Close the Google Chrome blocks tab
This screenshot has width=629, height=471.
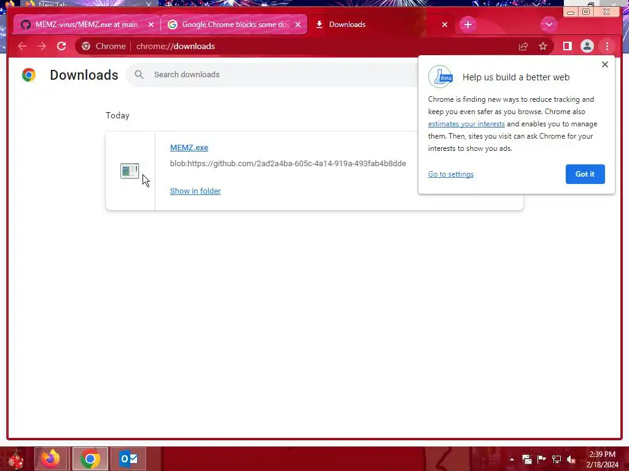(x=298, y=25)
